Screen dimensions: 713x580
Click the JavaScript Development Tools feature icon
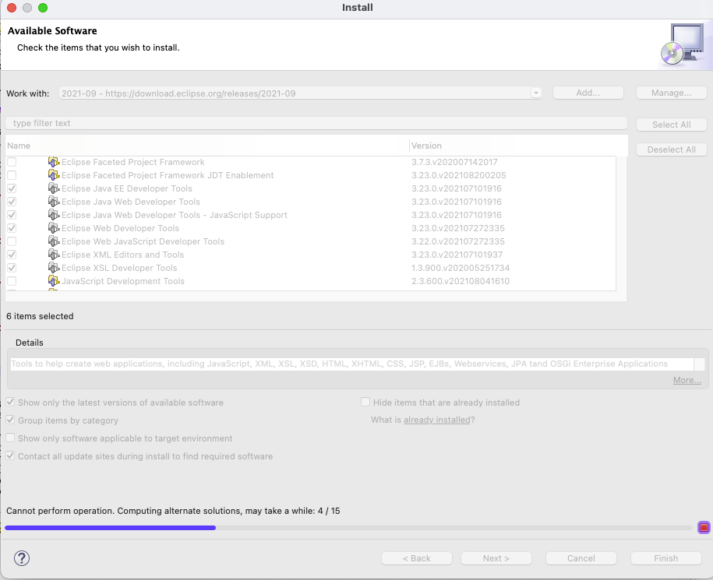click(x=54, y=281)
